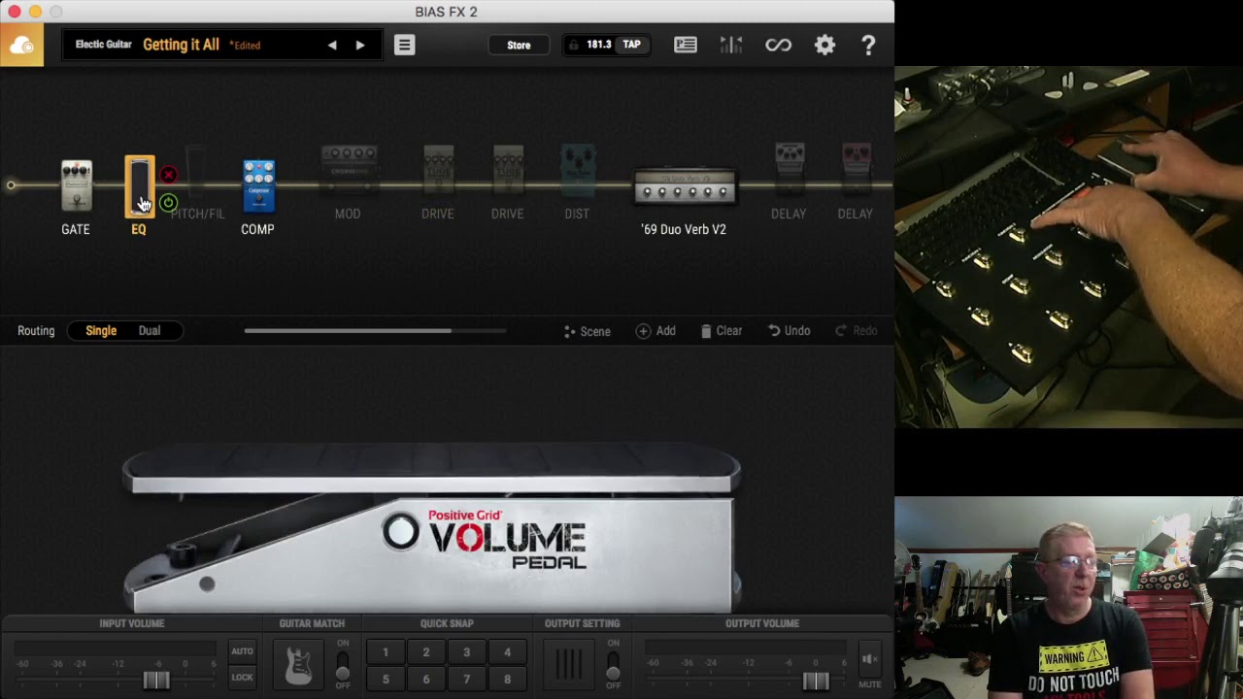Click the preset name Getting it All

click(x=181, y=45)
